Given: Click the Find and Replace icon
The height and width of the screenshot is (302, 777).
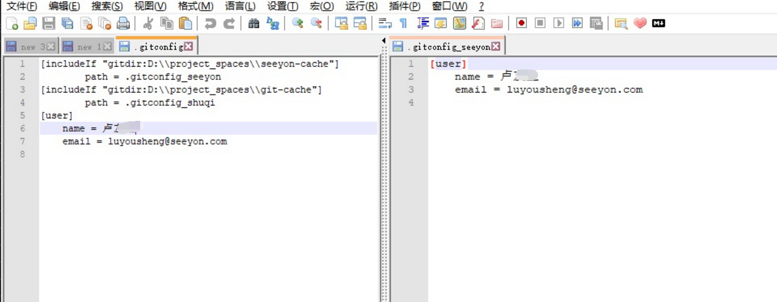Looking at the screenshot, I should 273,23.
